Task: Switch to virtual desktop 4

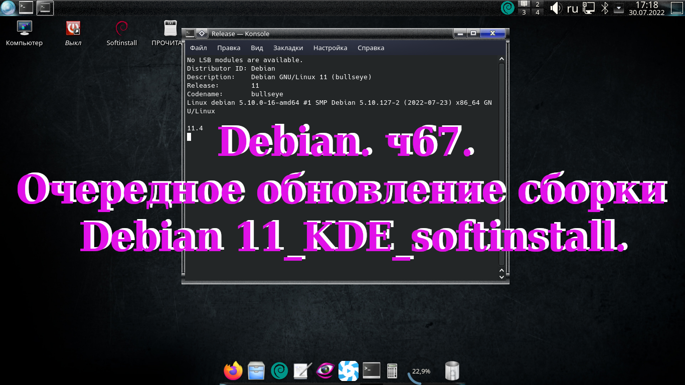Action: click(x=538, y=12)
